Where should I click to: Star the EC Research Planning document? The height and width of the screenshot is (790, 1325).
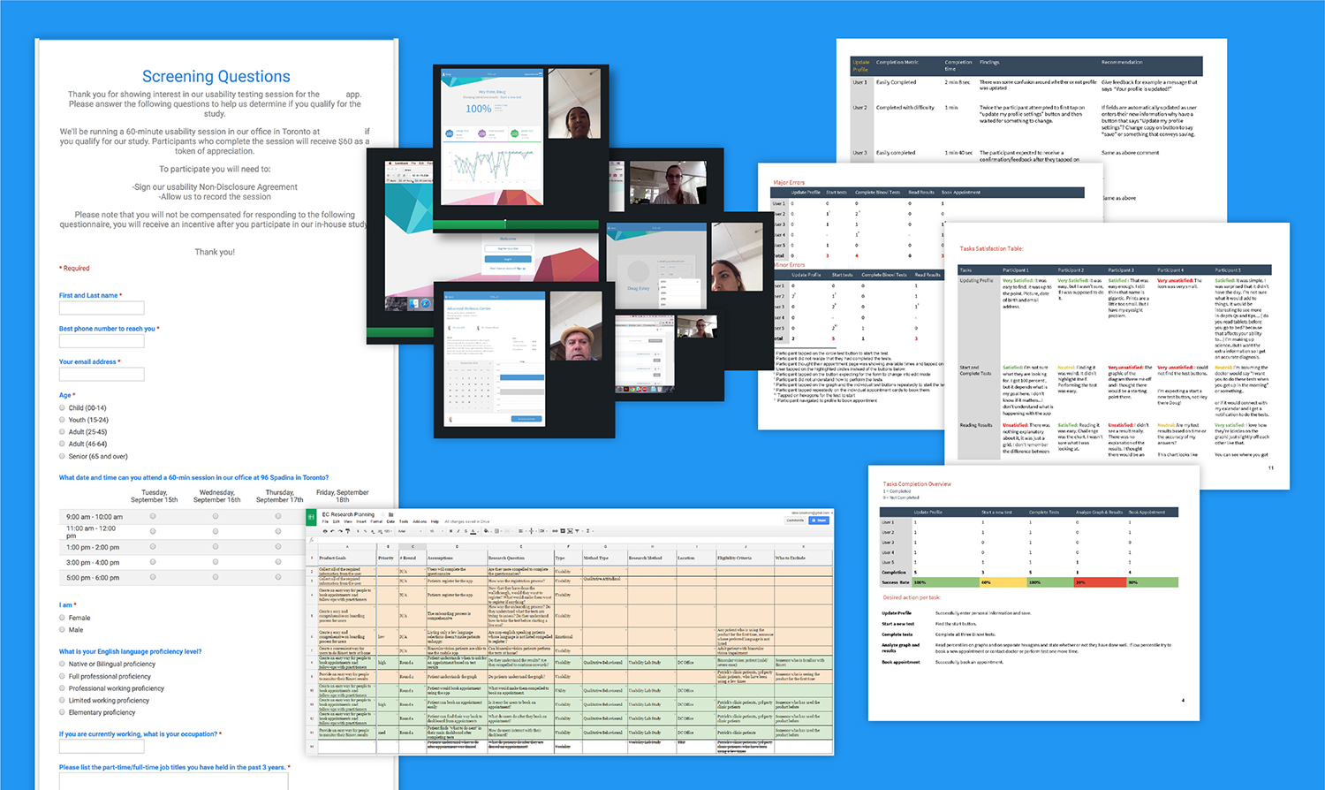click(x=382, y=514)
